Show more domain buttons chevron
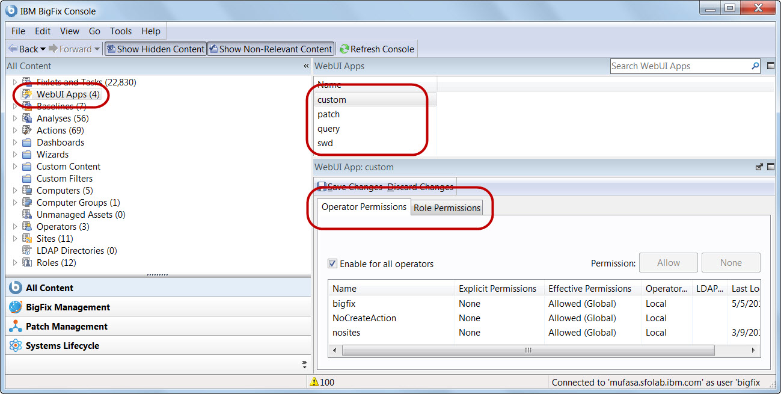The height and width of the screenshot is (394, 781). tap(304, 363)
